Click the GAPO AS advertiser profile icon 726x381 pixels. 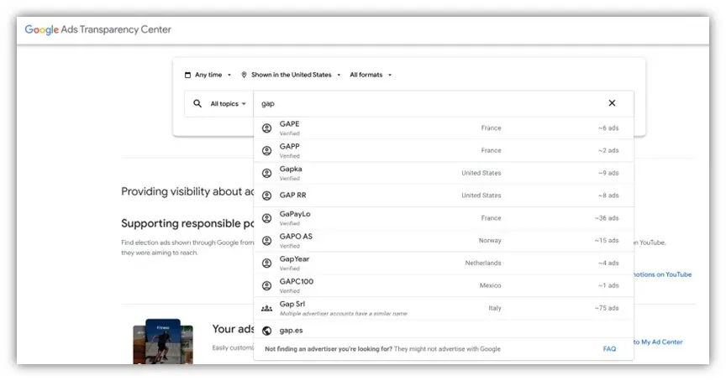point(266,241)
